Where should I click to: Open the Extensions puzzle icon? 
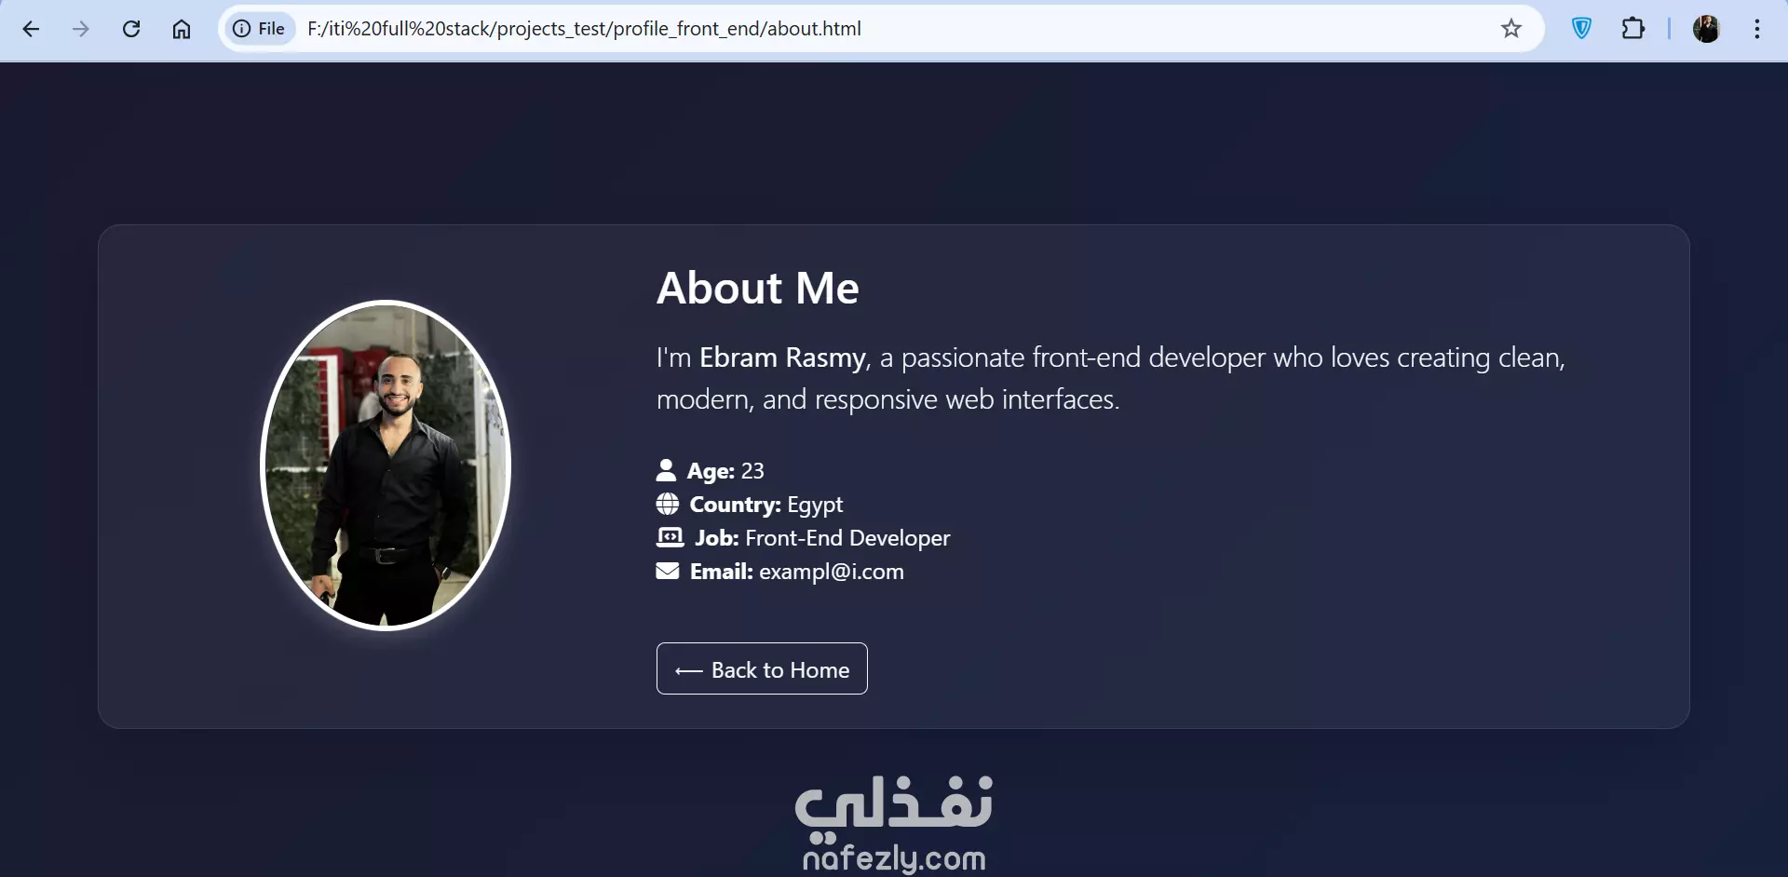pyautogui.click(x=1632, y=29)
